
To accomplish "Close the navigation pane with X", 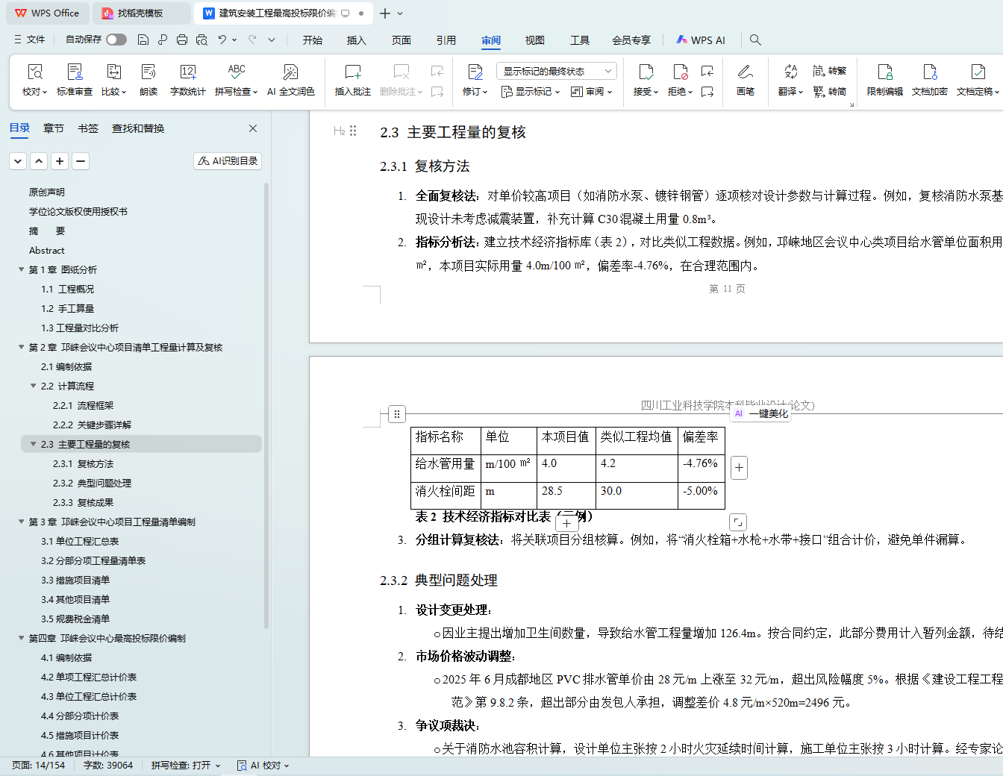I will point(253,128).
